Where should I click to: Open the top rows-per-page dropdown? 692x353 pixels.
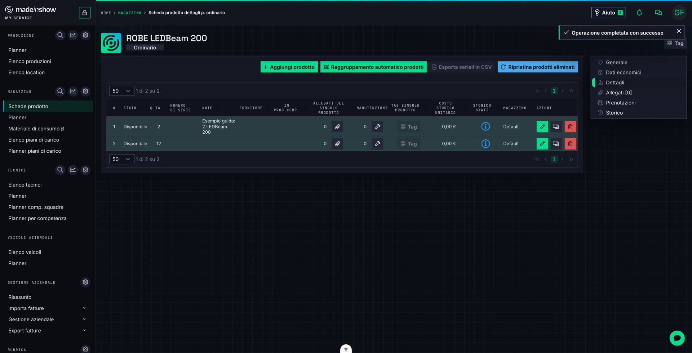tap(121, 91)
